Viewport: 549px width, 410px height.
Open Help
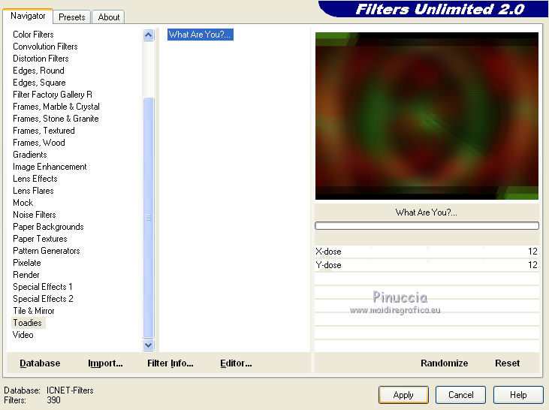(518, 395)
